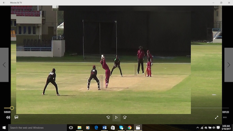Viewport: 233px width, 131px height.
Task: Restore down the Movies & TV window
Action: 221,3
